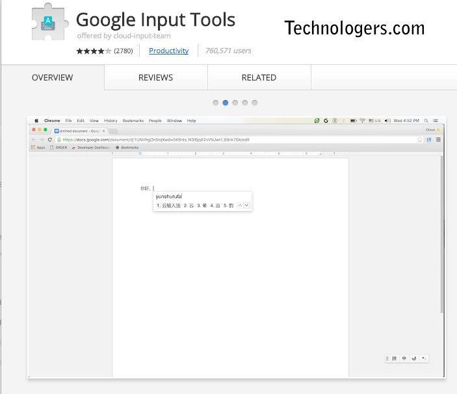This screenshot has width=457, height=394.
Task: Open the Chrome hamburger menu in preview
Action: point(438,140)
